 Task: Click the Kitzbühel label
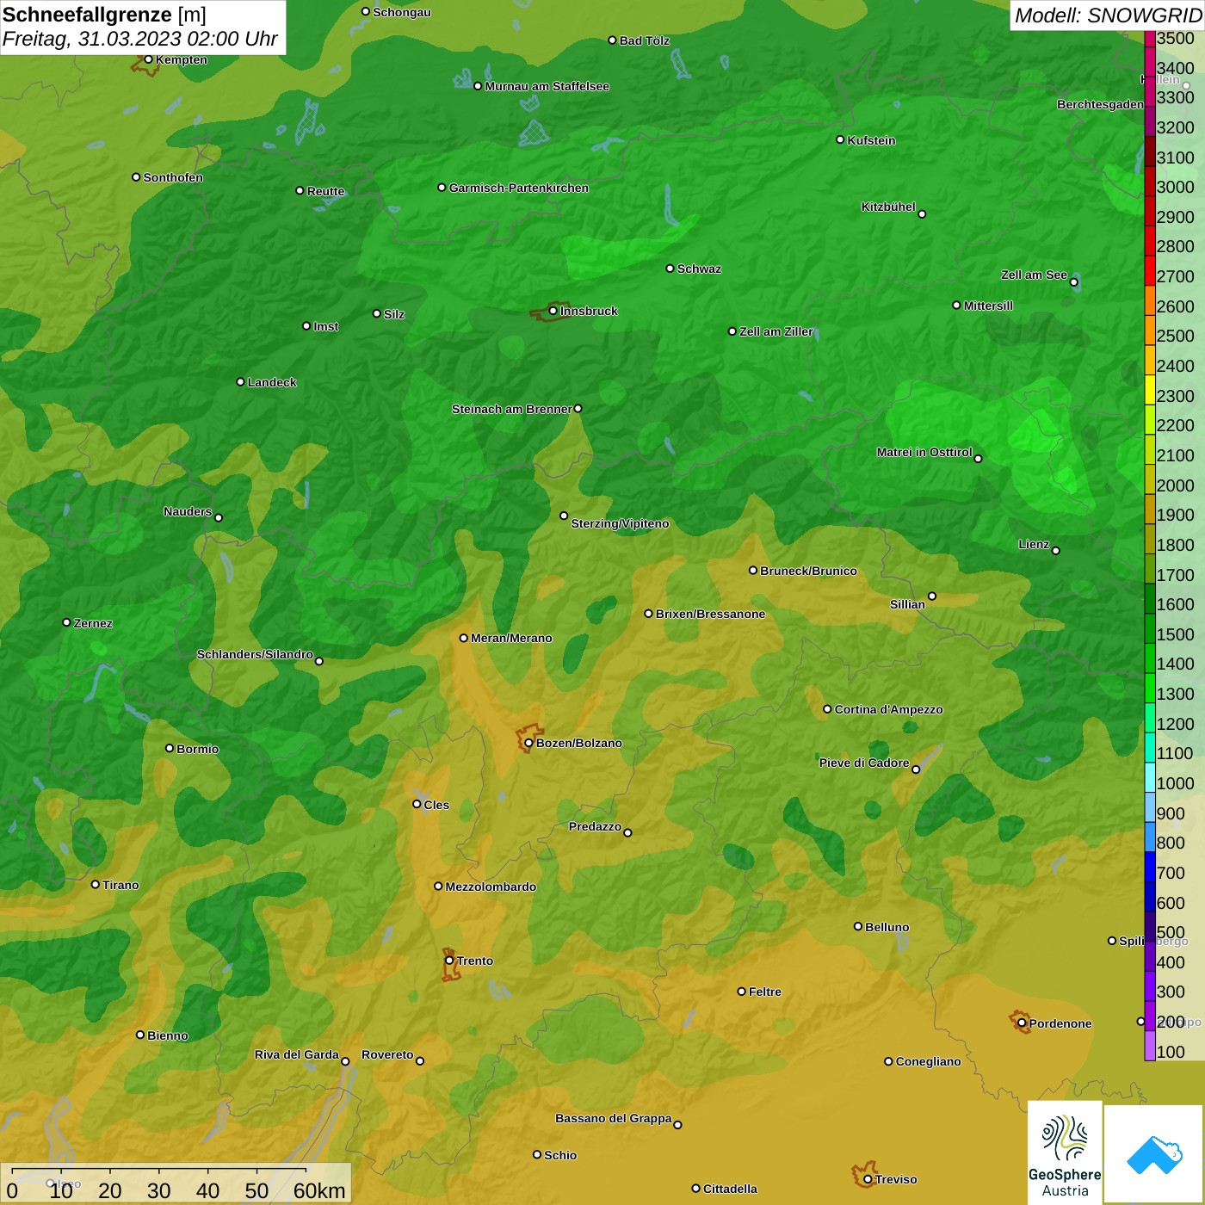pyautogui.click(x=888, y=207)
